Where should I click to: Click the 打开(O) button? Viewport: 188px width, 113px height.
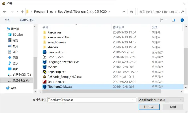click(x=149, y=107)
